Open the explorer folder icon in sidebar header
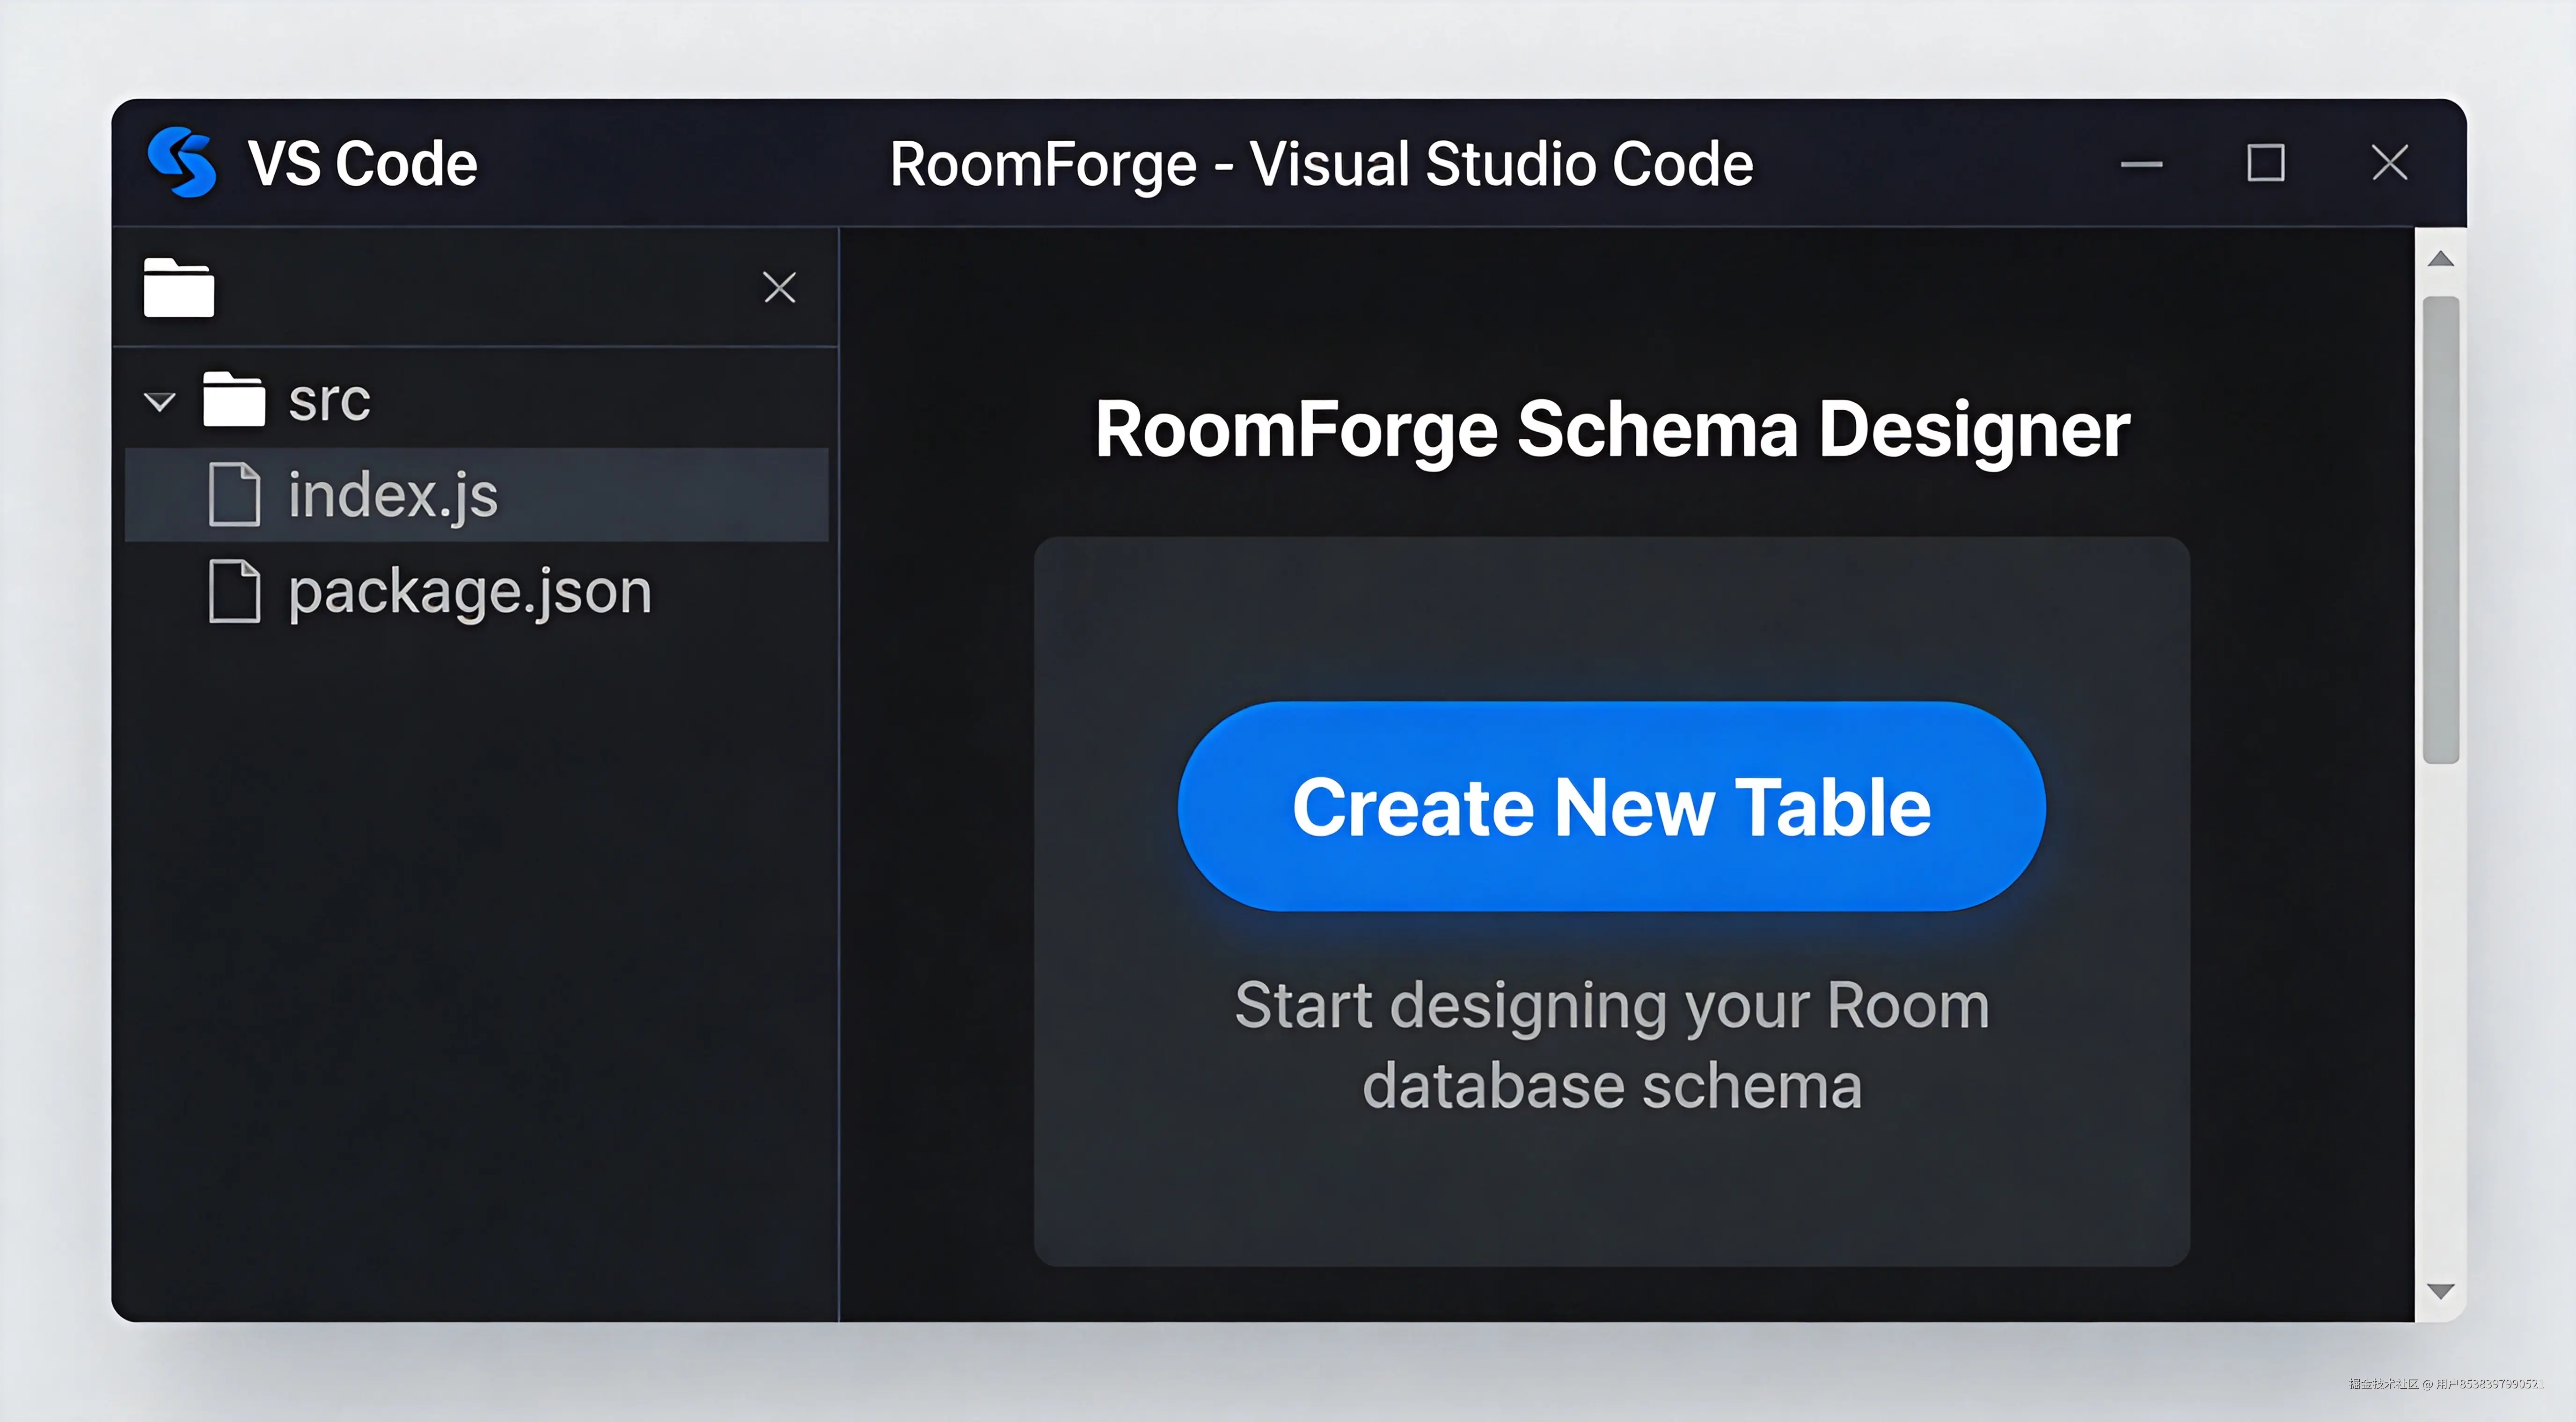Image resolution: width=2576 pixels, height=1422 pixels. coord(179,288)
